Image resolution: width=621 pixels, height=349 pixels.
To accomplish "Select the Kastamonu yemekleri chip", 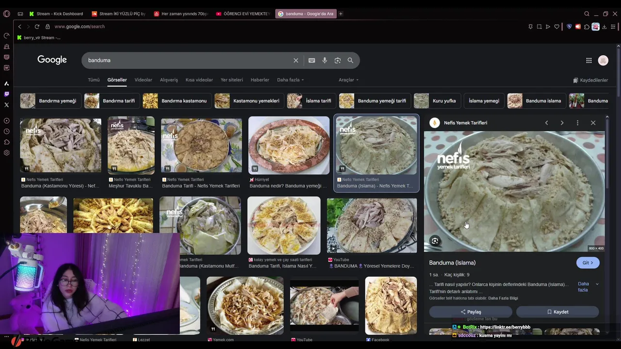I will 248,101.
